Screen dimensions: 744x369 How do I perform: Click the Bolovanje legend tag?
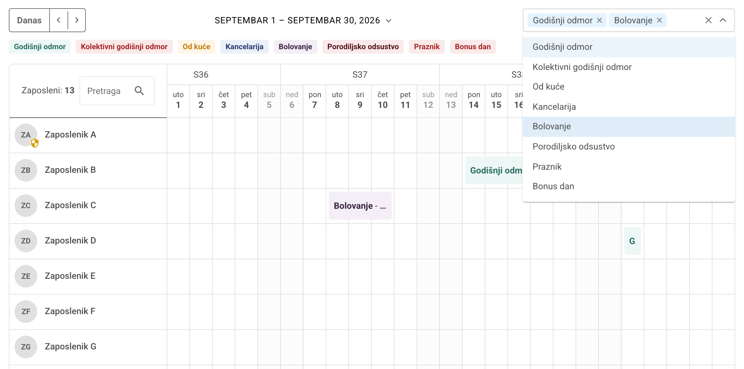(295, 47)
